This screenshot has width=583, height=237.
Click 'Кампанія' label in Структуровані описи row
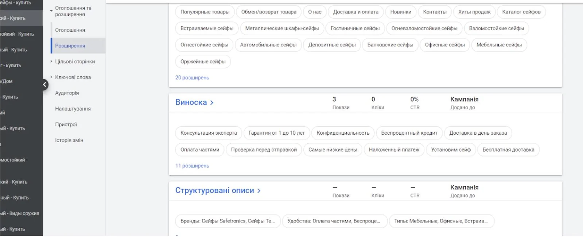pyautogui.click(x=464, y=187)
